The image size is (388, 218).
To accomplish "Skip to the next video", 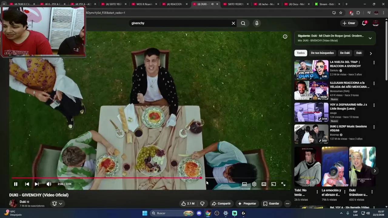I will pyautogui.click(x=37, y=184).
